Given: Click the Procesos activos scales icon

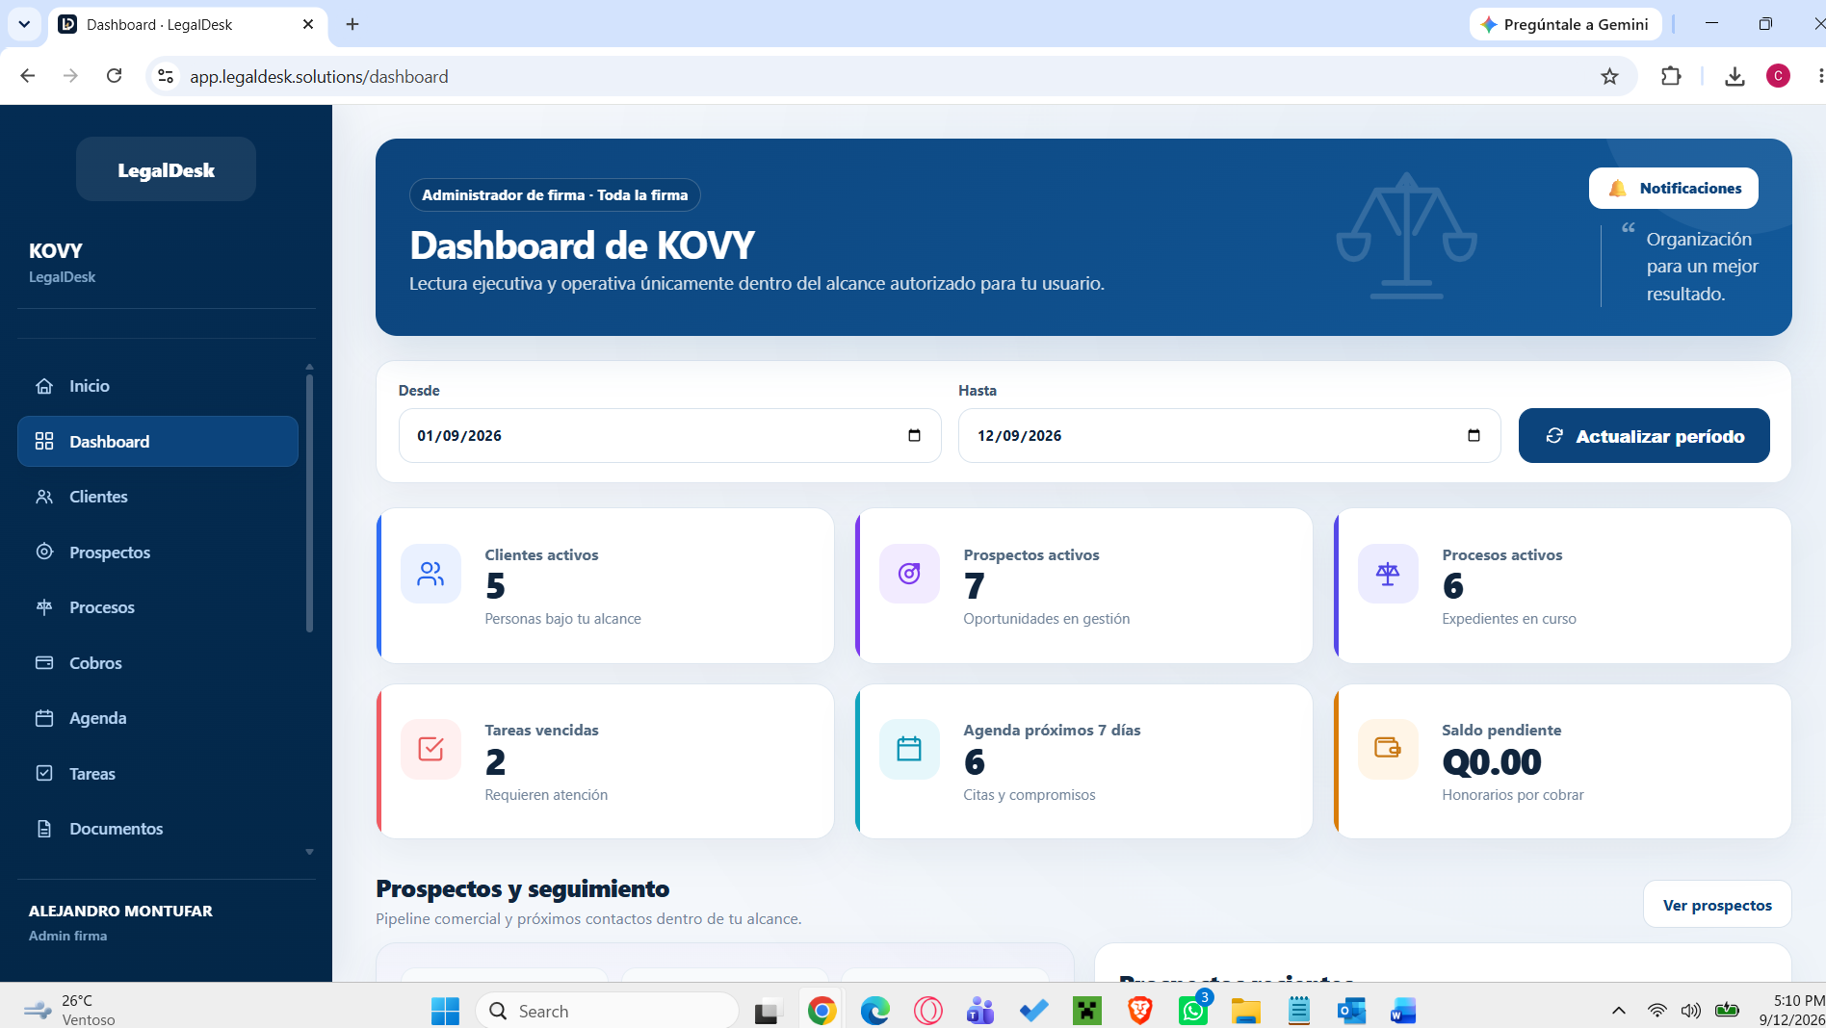Looking at the screenshot, I should [x=1388, y=574].
